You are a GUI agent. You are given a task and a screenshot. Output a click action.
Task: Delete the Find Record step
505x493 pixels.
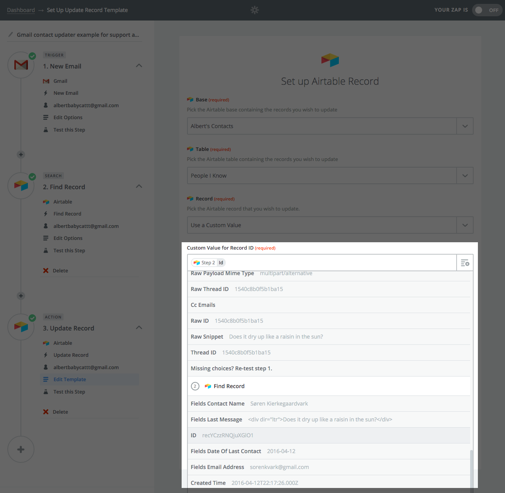(x=60, y=270)
